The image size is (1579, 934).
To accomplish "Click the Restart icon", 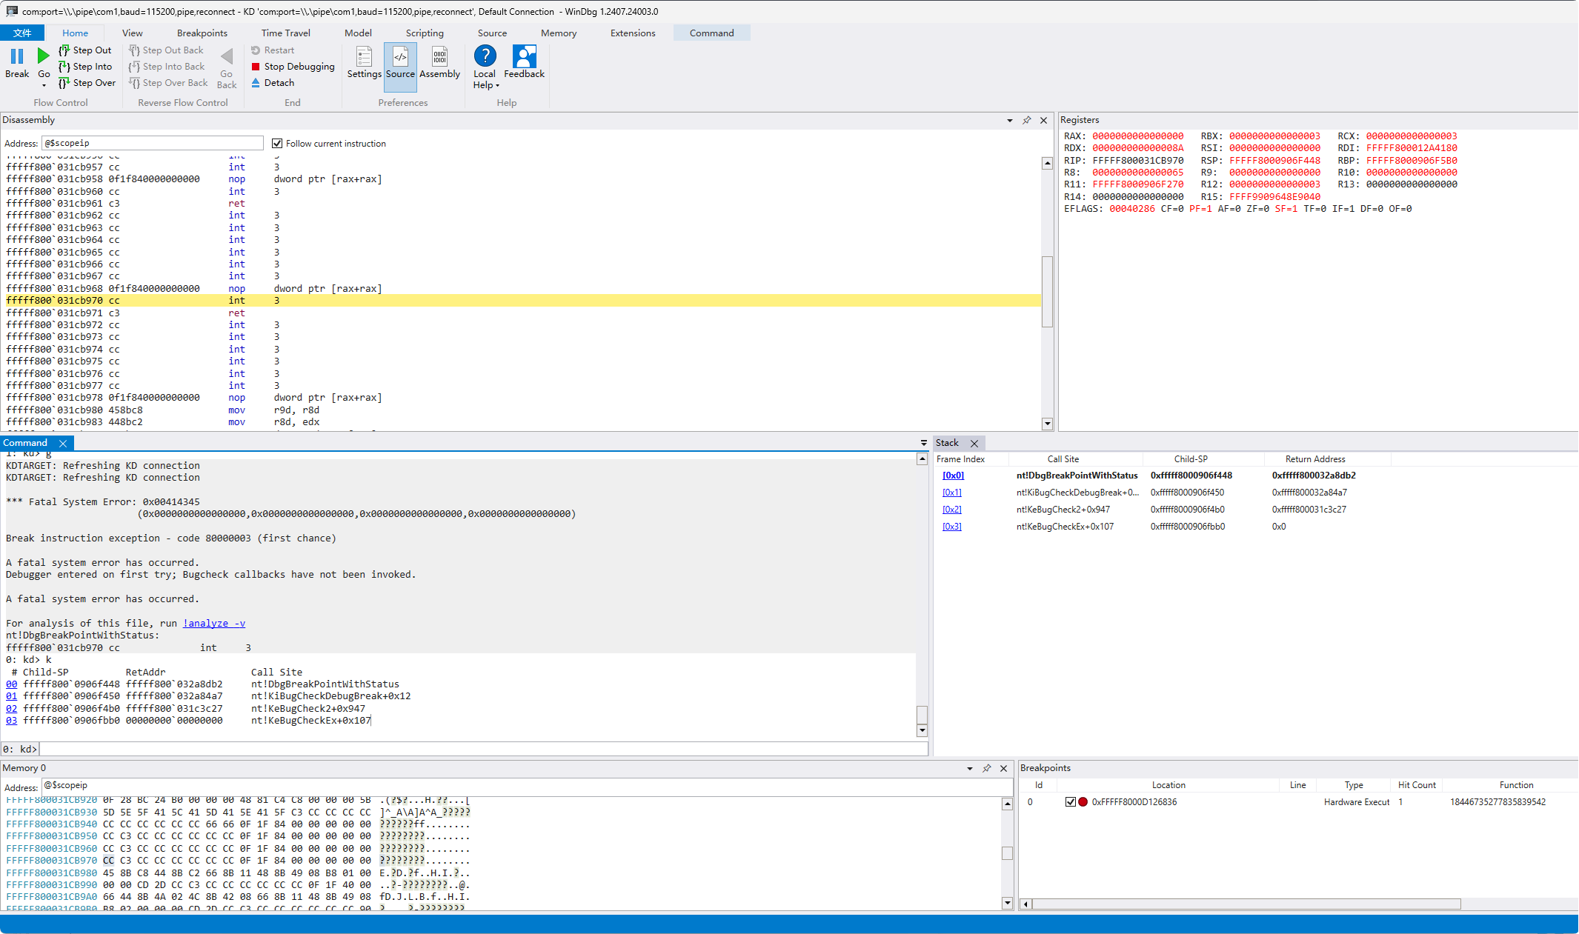I will [x=256, y=50].
